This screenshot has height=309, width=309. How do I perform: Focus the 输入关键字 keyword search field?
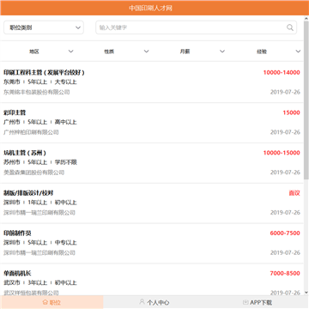click(x=196, y=27)
